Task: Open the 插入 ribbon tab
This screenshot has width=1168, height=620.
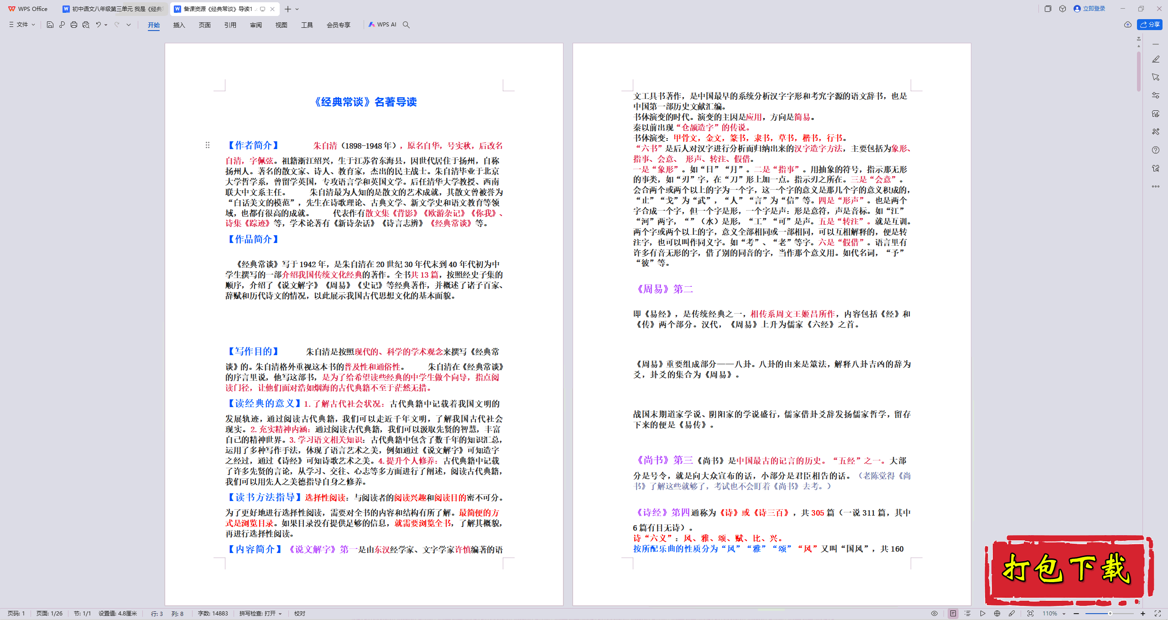Action: [x=179, y=25]
